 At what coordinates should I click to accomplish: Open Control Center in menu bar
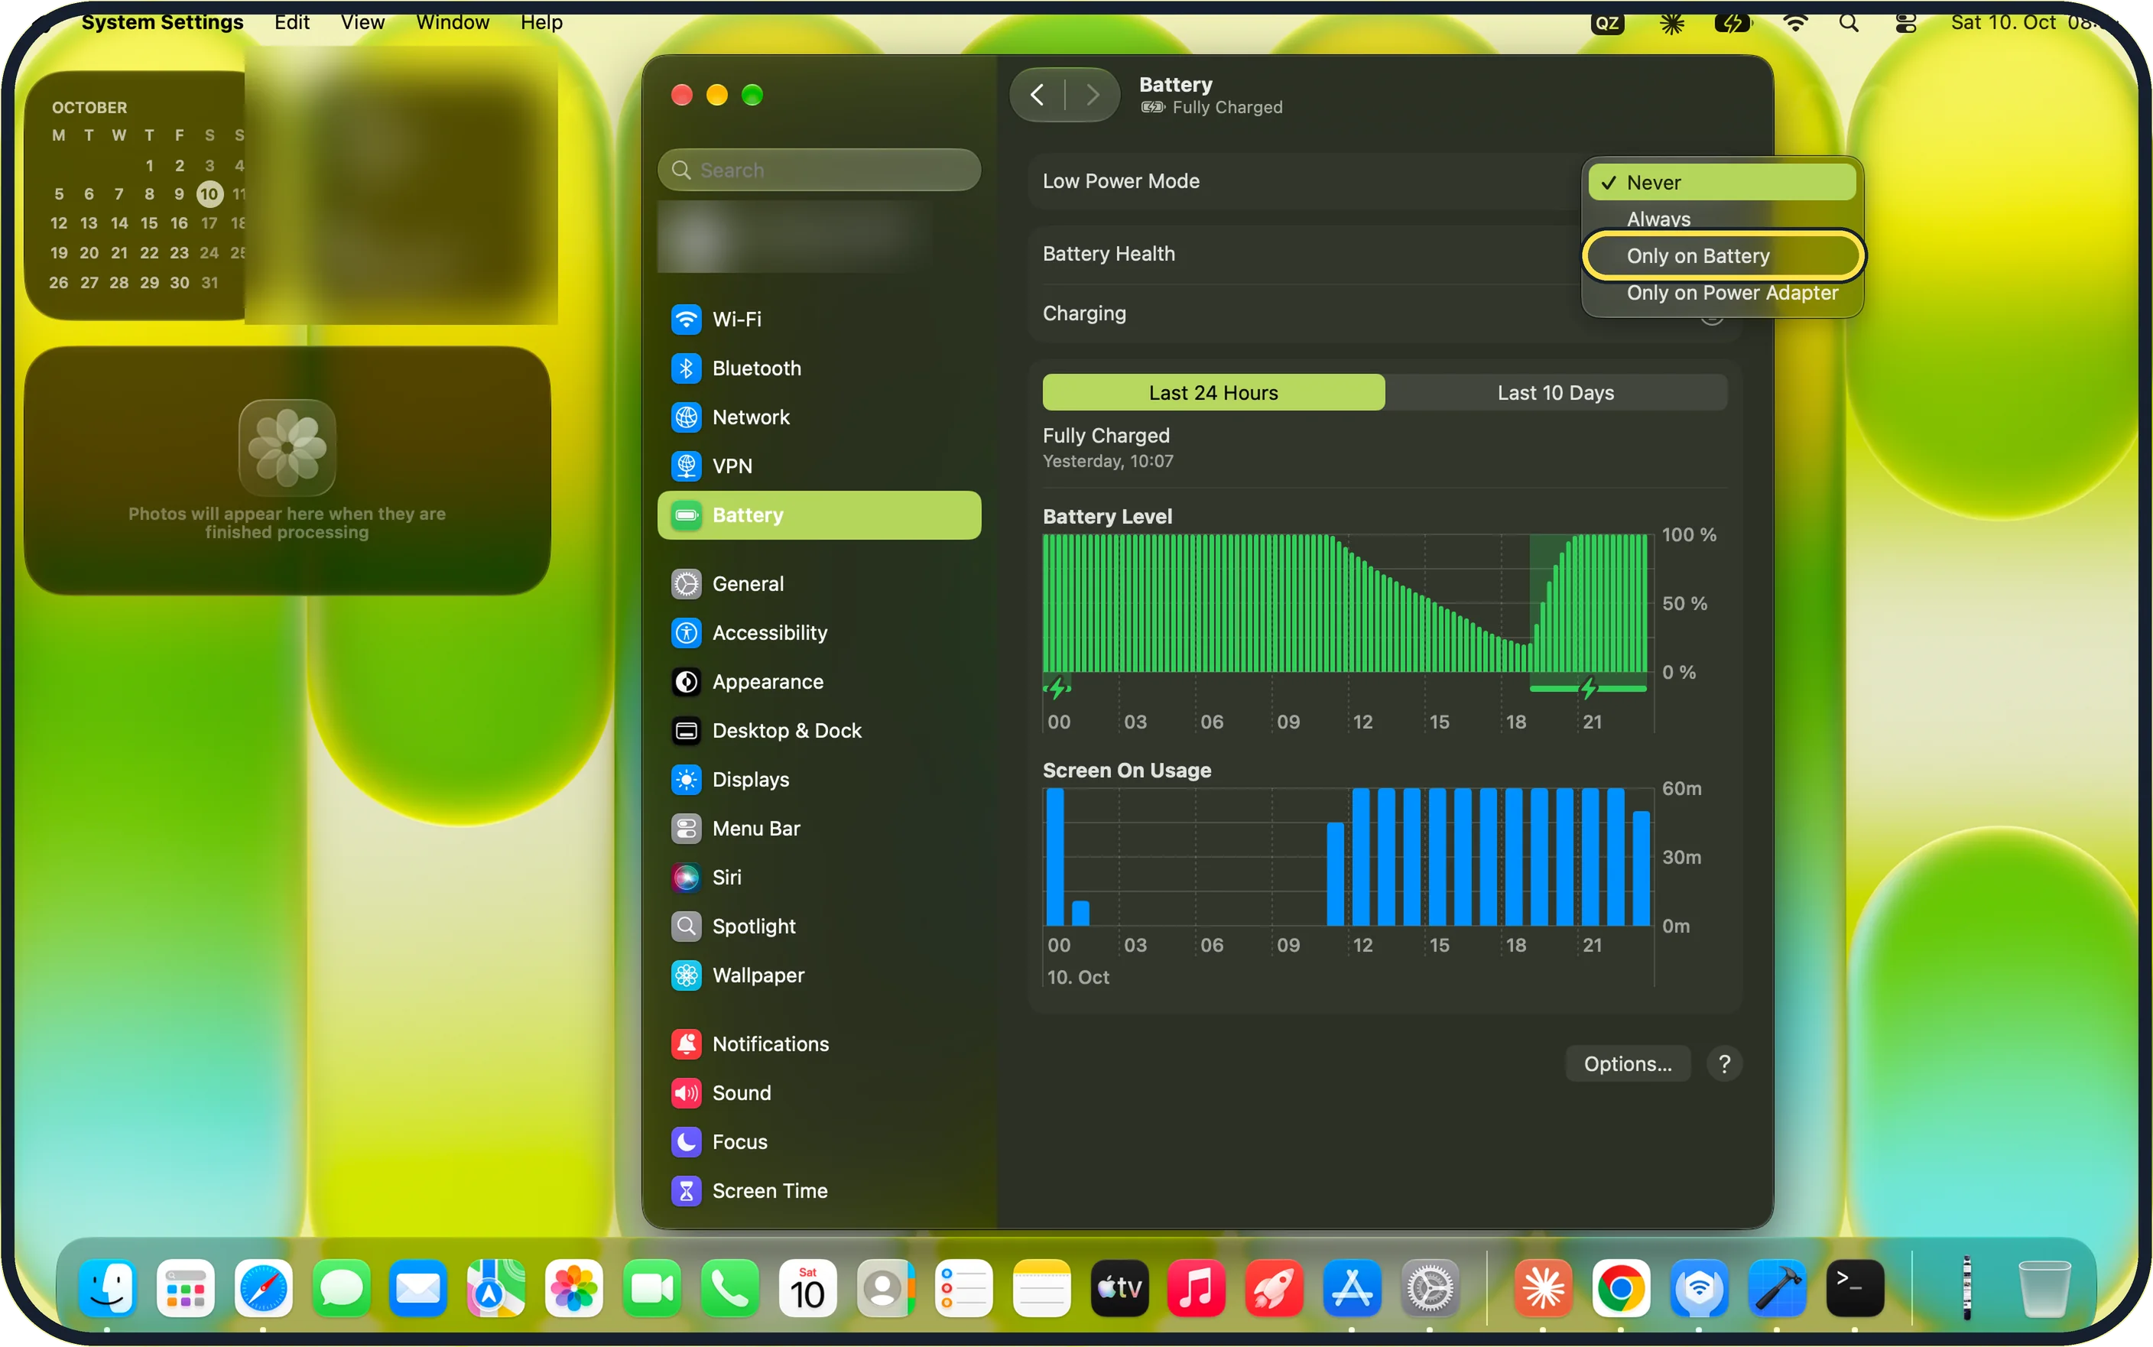(1905, 22)
